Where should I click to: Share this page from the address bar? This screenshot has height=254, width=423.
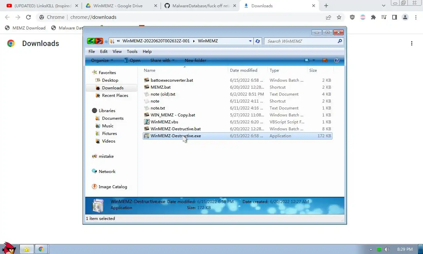(x=328, y=17)
